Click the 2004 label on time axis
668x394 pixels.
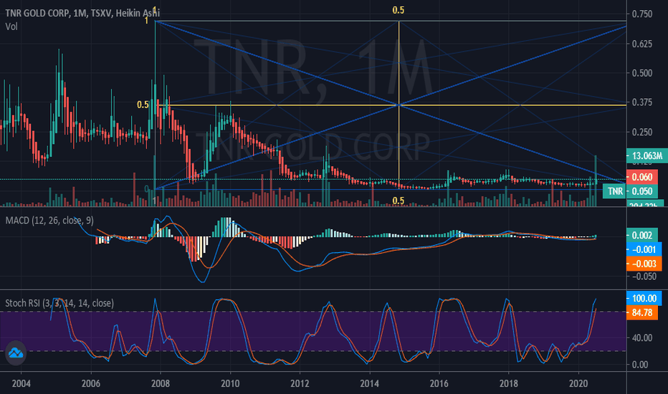[22, 383]
